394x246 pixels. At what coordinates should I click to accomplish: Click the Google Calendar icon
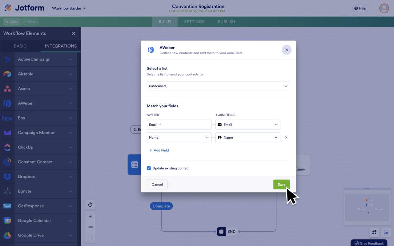pyautogui.click(x=7, y=220)
